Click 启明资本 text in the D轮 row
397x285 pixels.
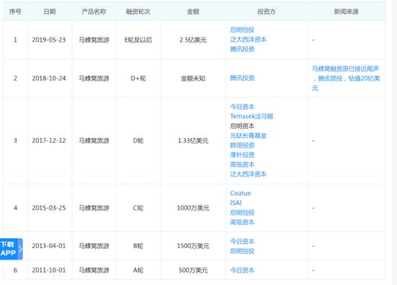tap(242, 126)
